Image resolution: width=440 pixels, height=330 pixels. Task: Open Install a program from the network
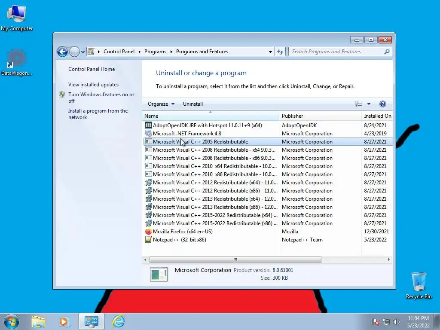point(98,114)
